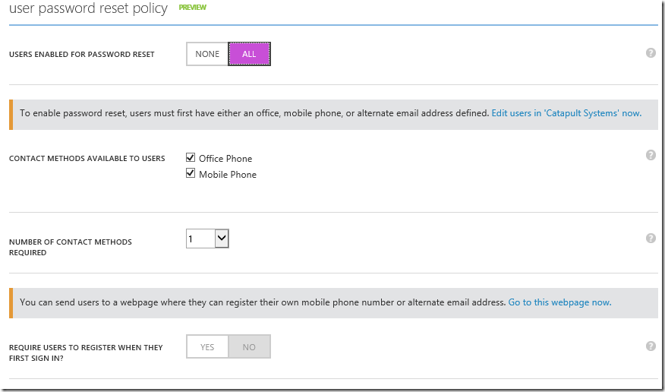Open the number of contact methods dropdown
Viewport: 665px width, 392px height.
pos(207,239)
